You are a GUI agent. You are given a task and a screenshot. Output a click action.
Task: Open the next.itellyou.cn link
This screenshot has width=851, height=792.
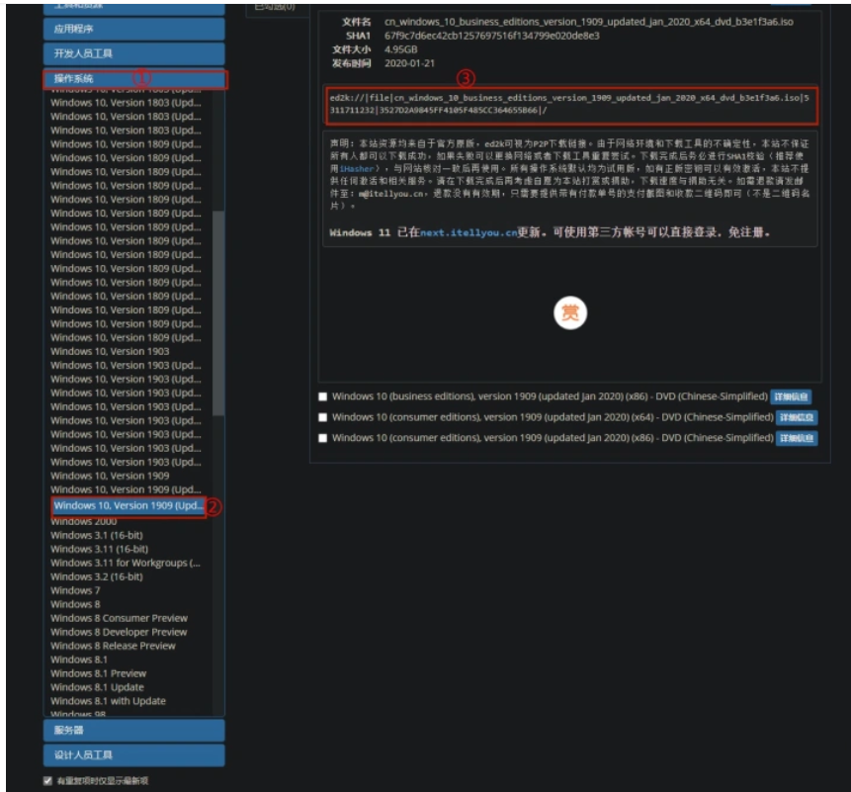pos(468,233)
